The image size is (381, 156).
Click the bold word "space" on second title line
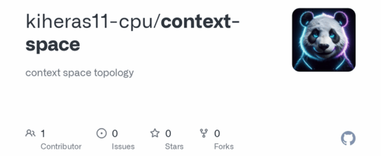tap(53, 44)
